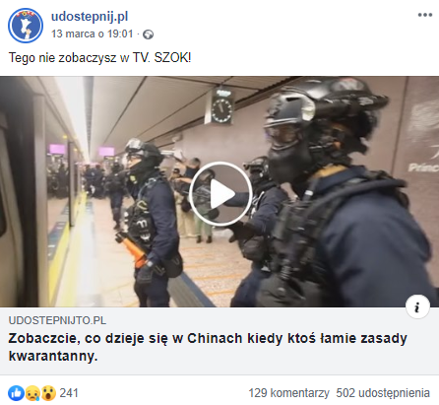Viewport: 439px width, 405px height.
Task: Click the public globe visibility icon
Action: click(x=148, y=34)
